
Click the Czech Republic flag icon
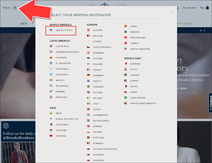pos(88,47)
